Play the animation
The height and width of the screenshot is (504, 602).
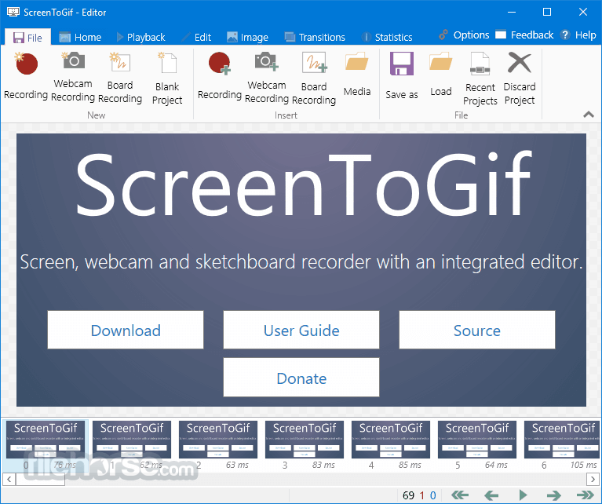click(x=523, y=495)
